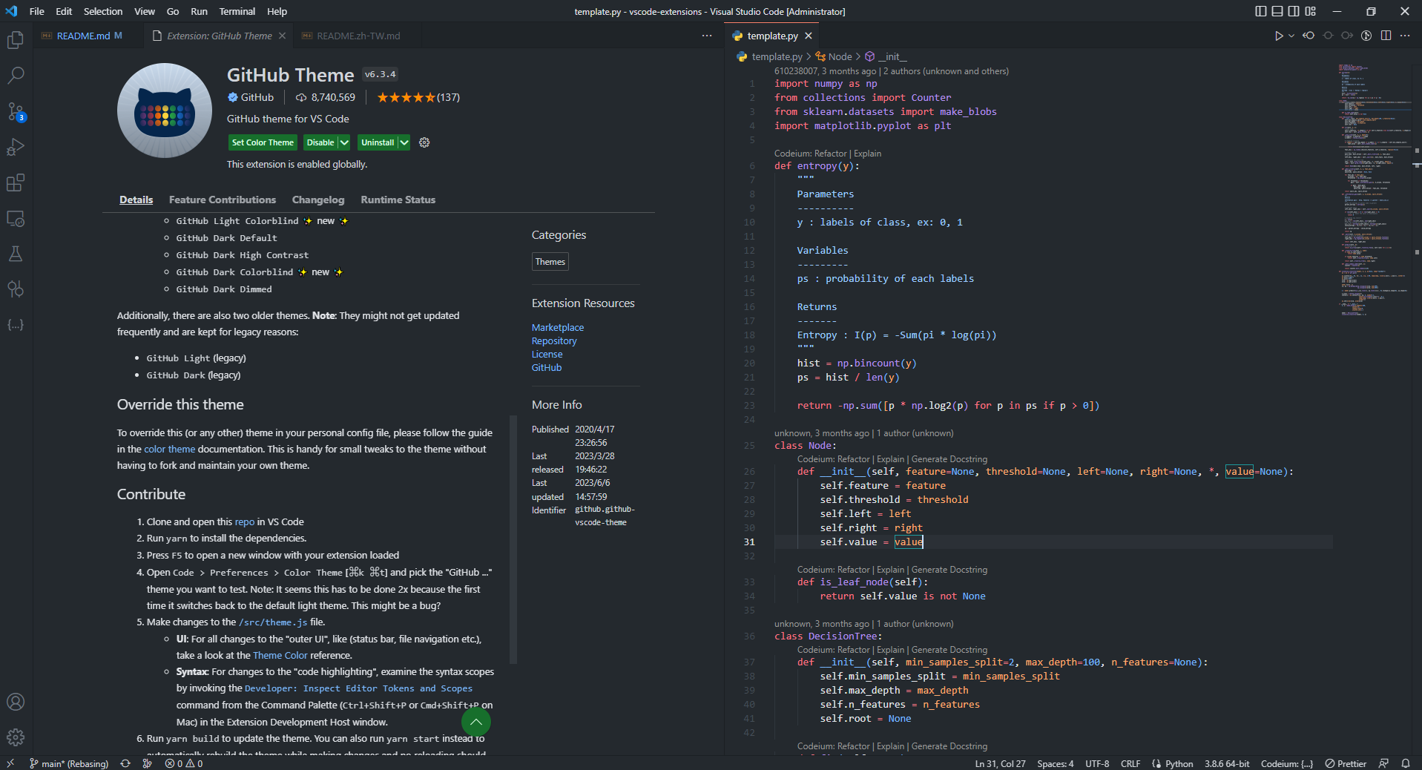Open the Codeium curly-braces activity bar icon
The image size is (1422, 770).
[x=16, y=325]
